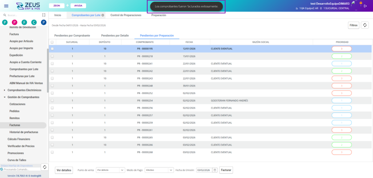Refresh the list using the icon beside Filtros
Screen dimensions: 373x178
[365, 25]
